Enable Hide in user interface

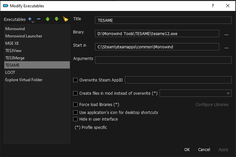click(75, 119)
